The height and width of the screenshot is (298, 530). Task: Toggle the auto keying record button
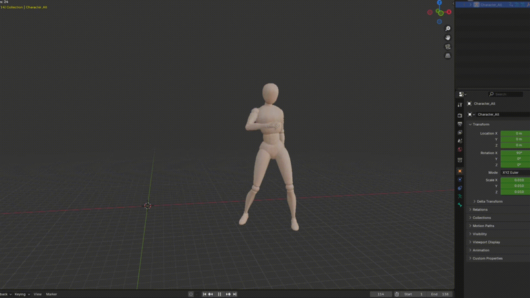pos(191,294)
